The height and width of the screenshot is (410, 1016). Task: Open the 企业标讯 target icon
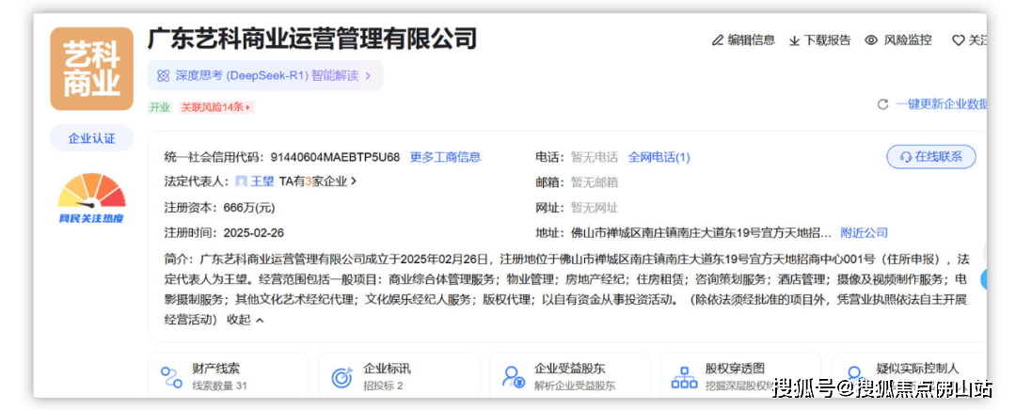(x=341, y=377)
